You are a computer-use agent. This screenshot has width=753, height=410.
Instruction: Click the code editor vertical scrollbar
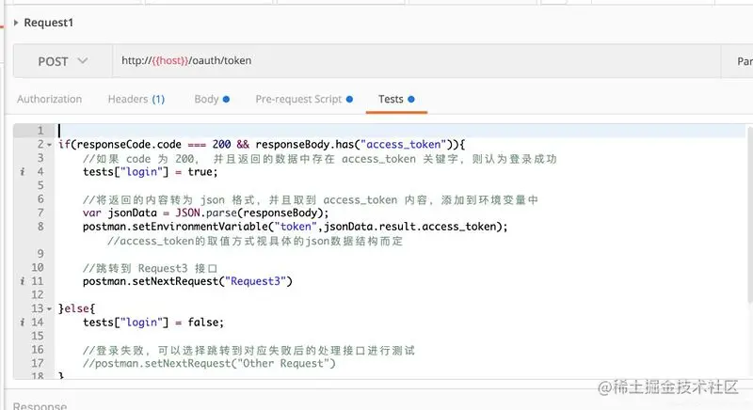749,214
